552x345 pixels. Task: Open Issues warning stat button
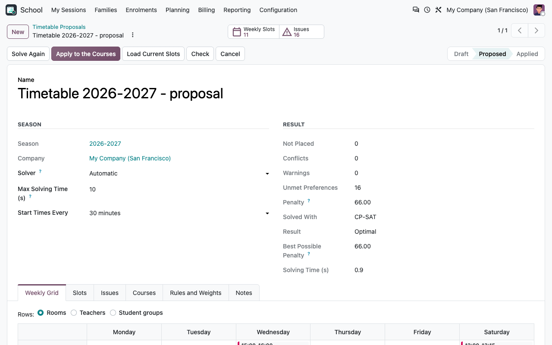coord(301,32)
